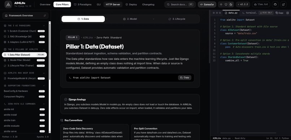Screen dimensions: 291x140
Task: Open the Console button
Action: pos(207,4)
